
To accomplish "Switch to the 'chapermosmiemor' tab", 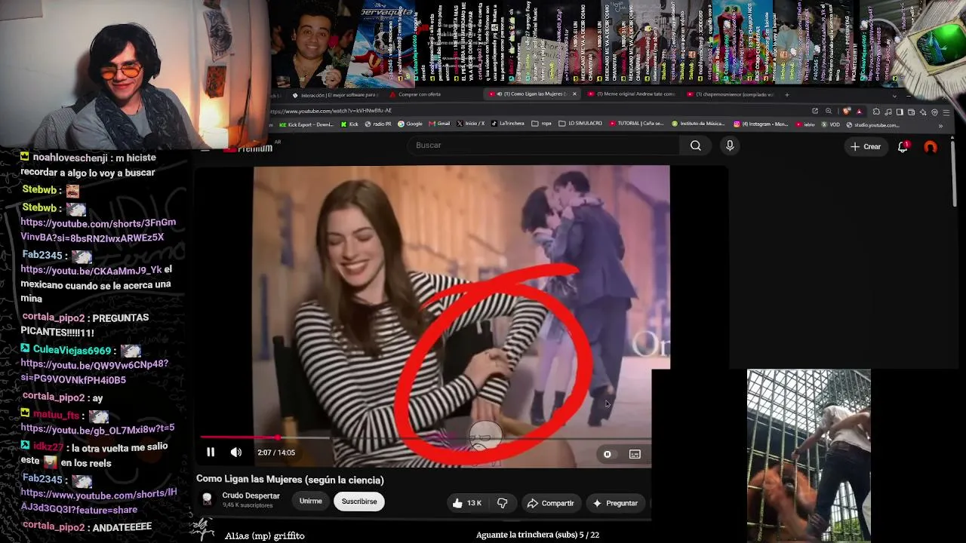I will (x=731, y=94).
